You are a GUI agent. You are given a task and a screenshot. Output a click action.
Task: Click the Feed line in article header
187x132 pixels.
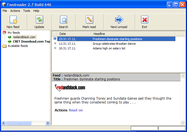(x=71, y=75)
